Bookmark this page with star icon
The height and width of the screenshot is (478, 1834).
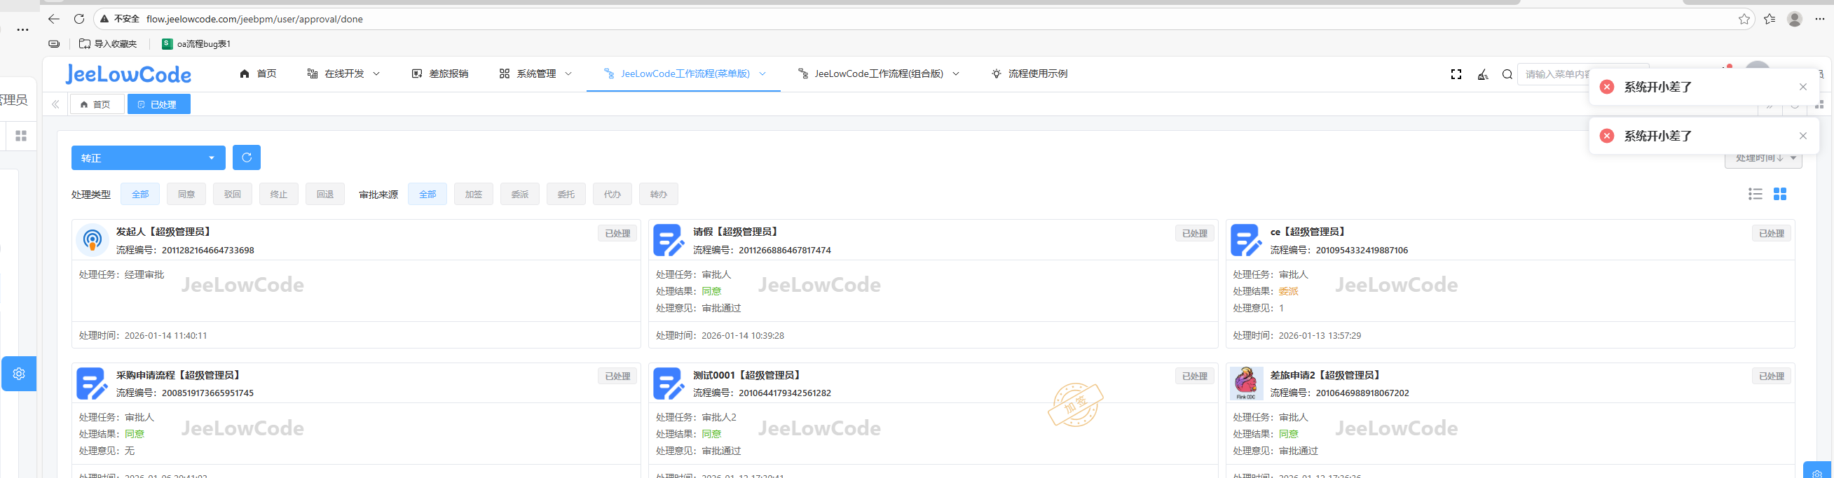(x=1744, y=19)
